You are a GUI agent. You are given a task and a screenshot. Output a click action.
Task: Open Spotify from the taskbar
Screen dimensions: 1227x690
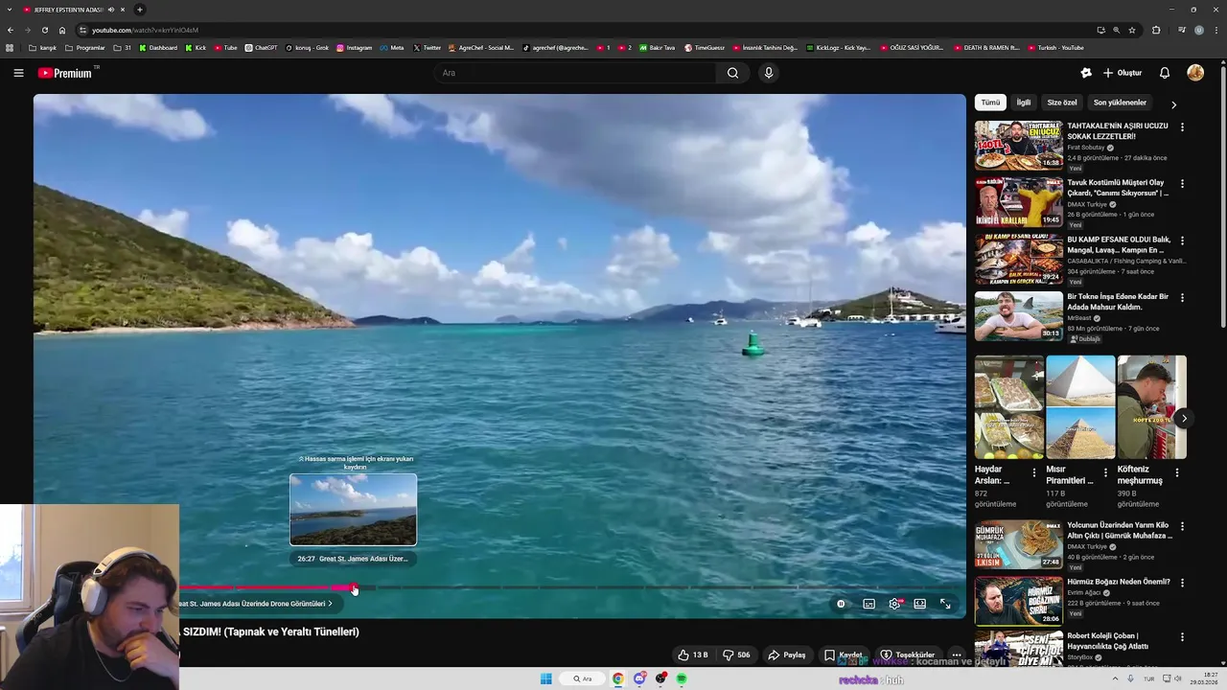coord(682,678)
